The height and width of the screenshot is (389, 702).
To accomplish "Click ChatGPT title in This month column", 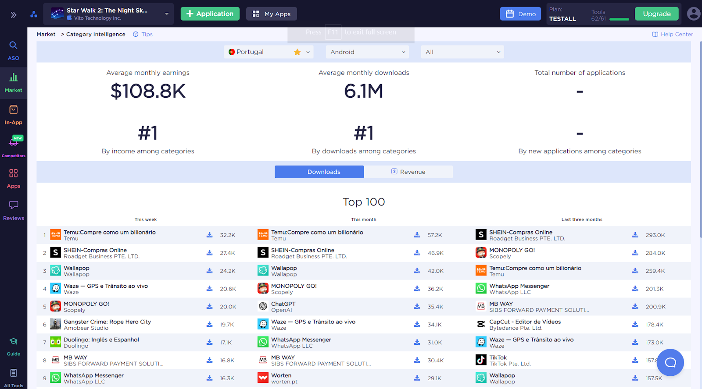I will [x=283, y=304].
